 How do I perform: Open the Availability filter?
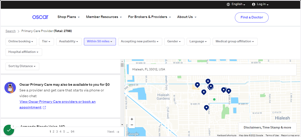pyautogui.click(x=69, y=41)
